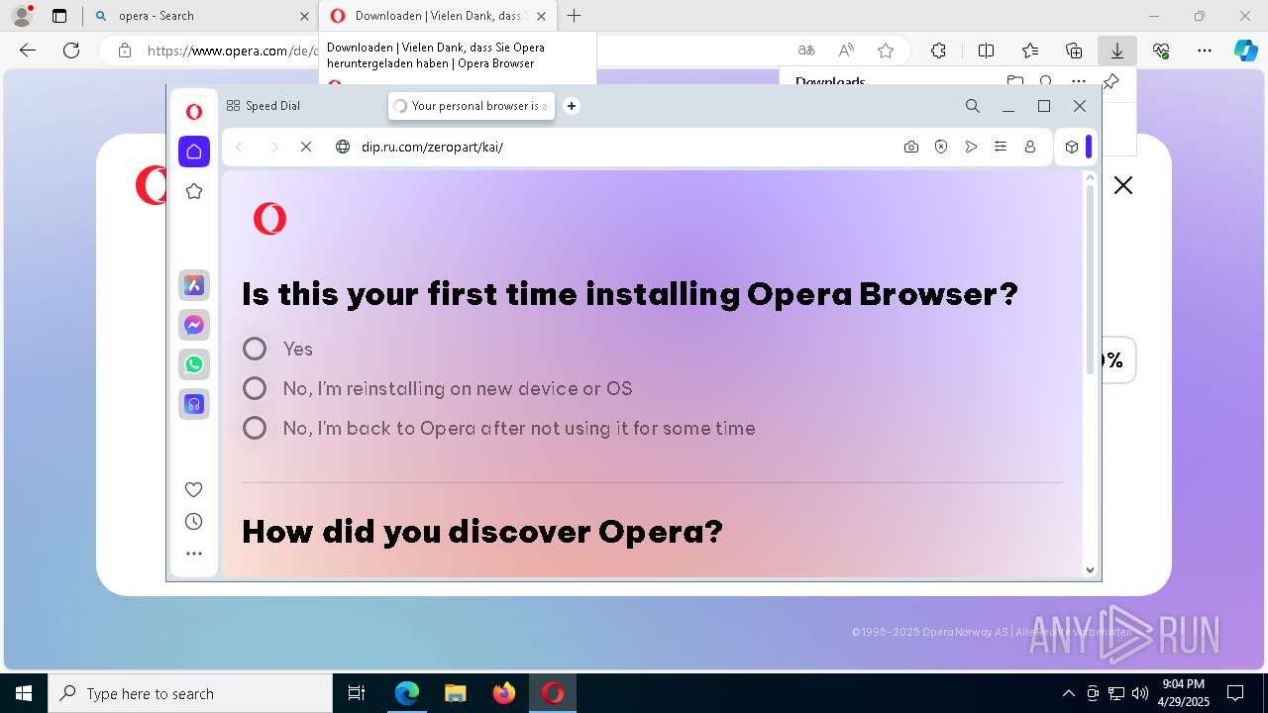Stop loading page in Opera
This screenshot has height=713, width=1268.
[x=306, y=147]
